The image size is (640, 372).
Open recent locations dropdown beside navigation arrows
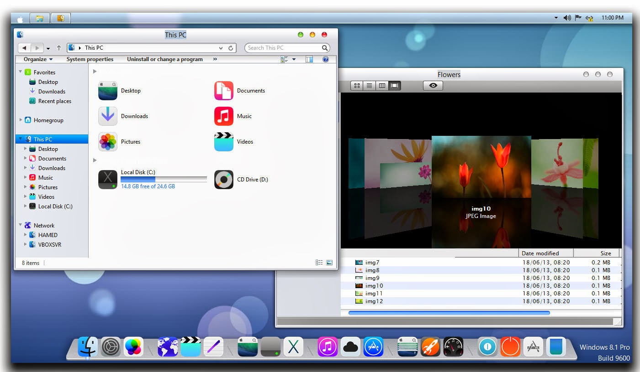[x=48, y=48]
